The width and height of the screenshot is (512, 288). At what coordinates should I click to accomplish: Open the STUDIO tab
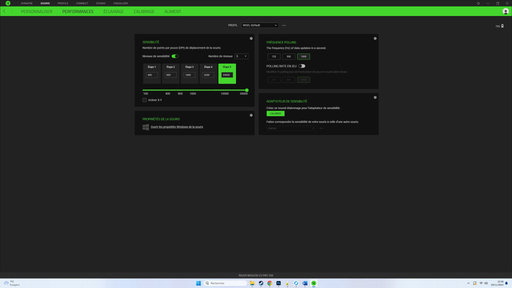[x=100, y=3]
